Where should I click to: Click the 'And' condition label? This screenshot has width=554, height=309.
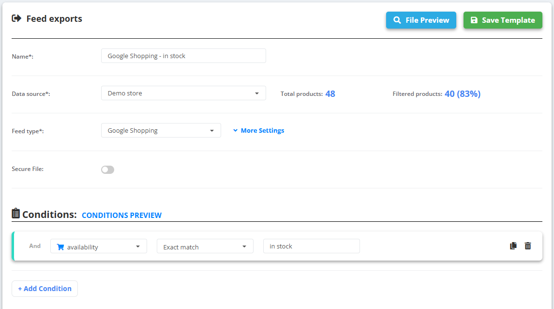pos(35,246)
